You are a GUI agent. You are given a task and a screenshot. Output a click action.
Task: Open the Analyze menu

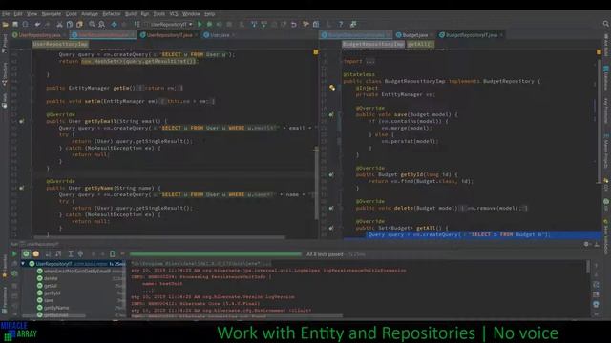pos(89,14)
